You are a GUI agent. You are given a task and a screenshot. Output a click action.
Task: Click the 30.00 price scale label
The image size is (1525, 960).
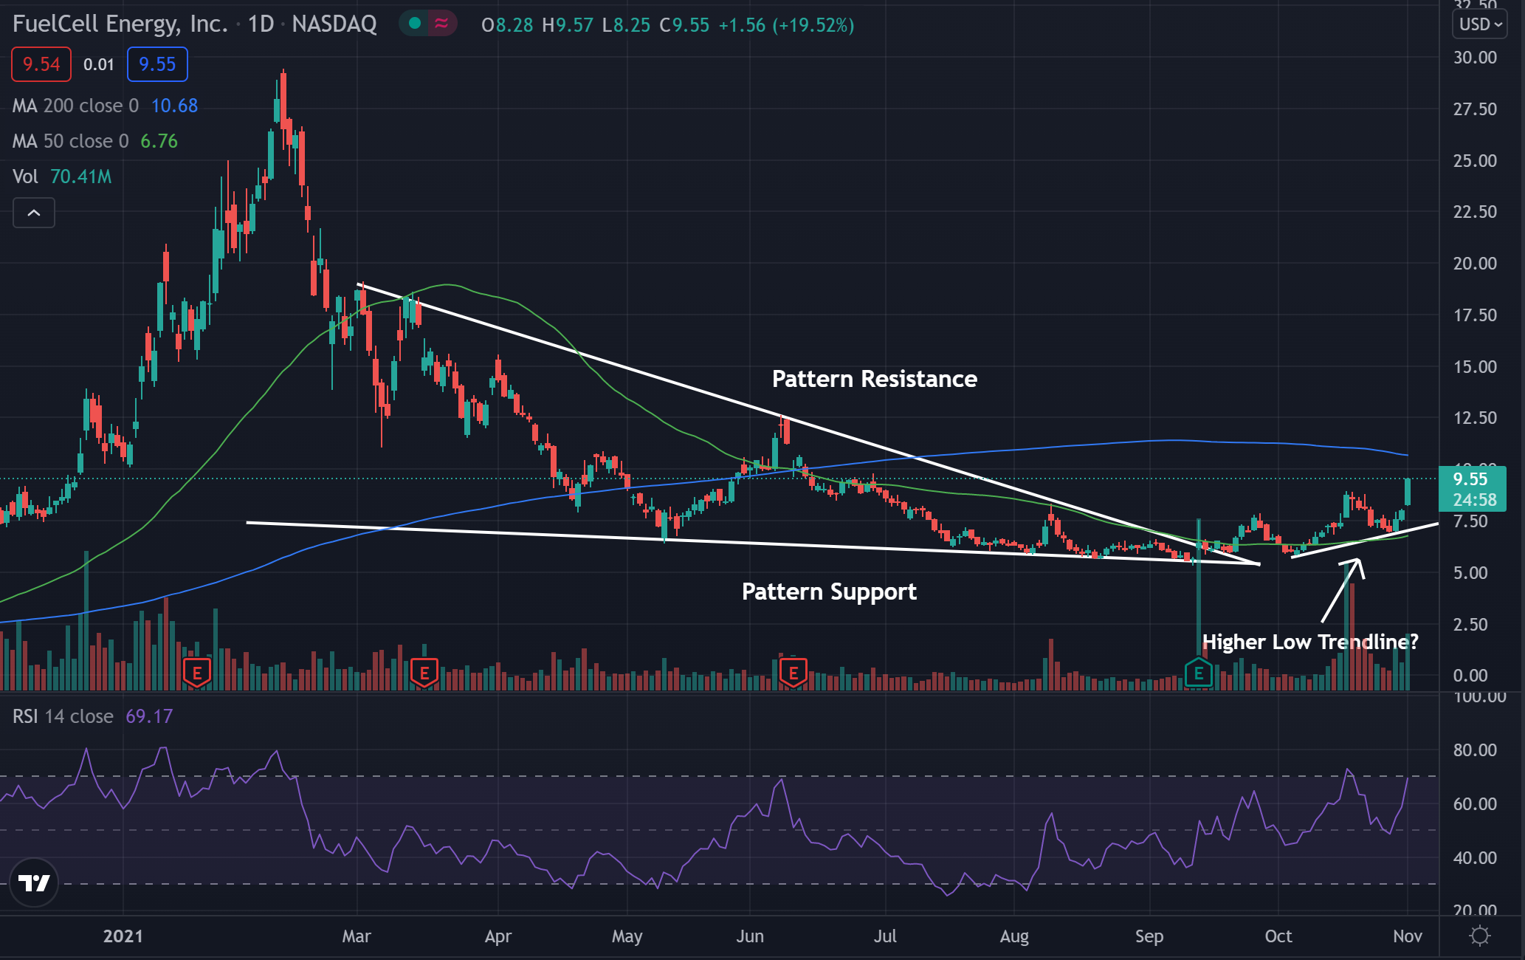[1475, 58]
